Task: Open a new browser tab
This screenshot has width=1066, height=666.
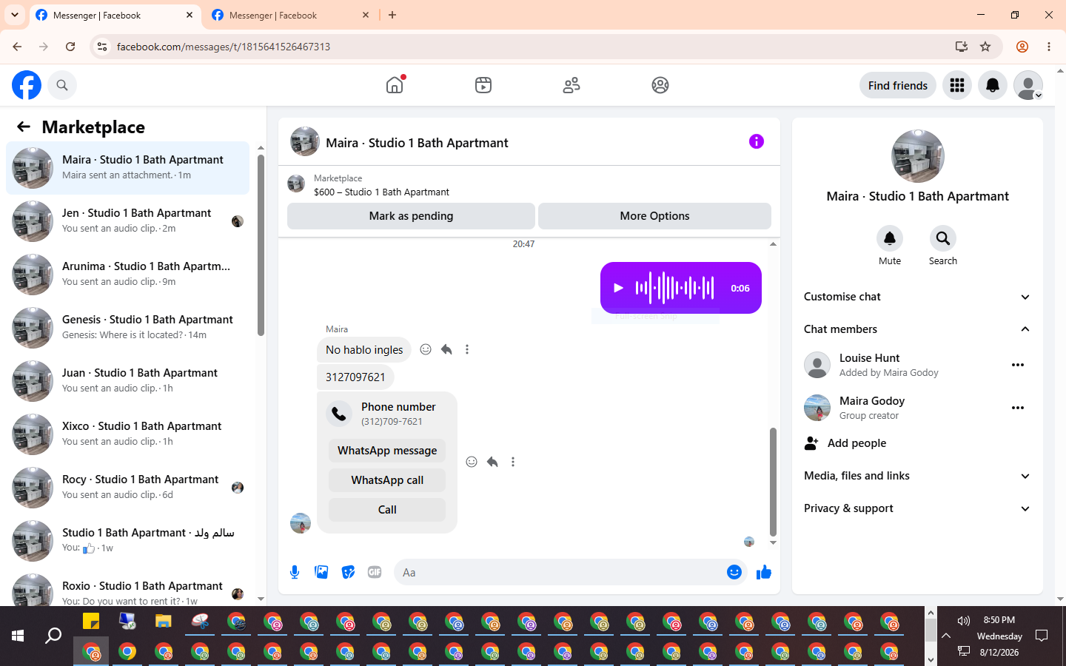Action: [x=392, y=15]
